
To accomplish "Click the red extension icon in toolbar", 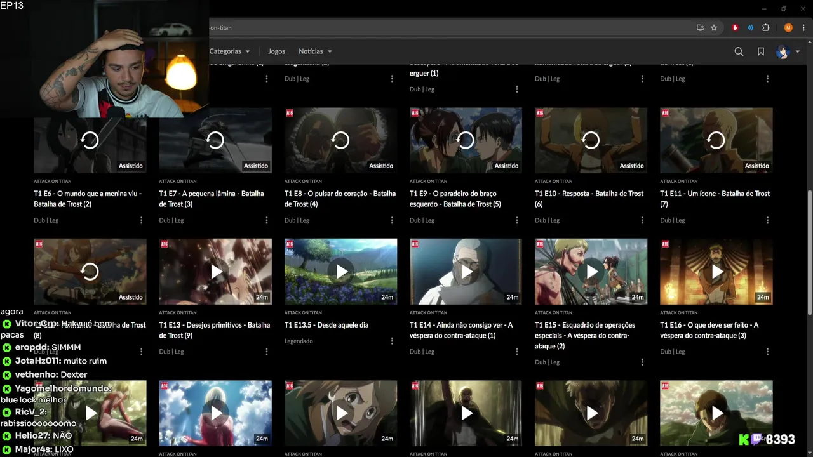I will 736,28.
